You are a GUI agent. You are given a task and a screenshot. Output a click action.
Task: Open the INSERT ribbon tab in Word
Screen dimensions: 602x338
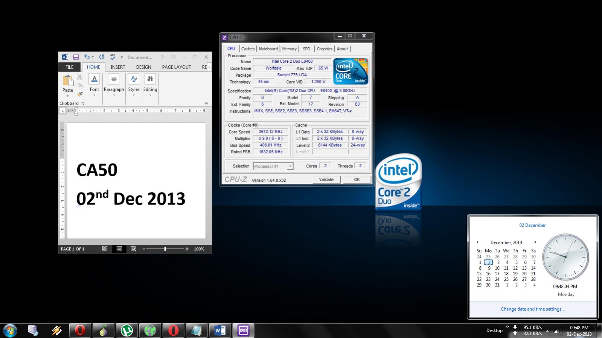pos(118,67)
